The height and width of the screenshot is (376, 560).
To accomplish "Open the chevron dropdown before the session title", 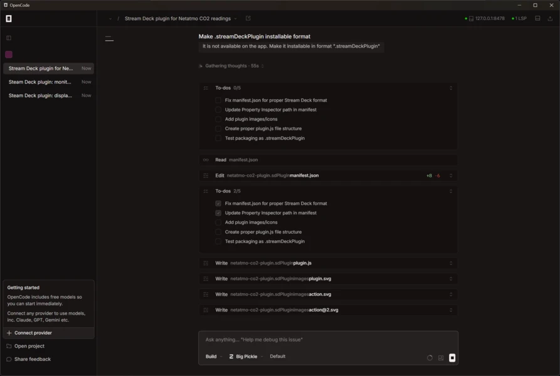I will [x=110, y=19].
